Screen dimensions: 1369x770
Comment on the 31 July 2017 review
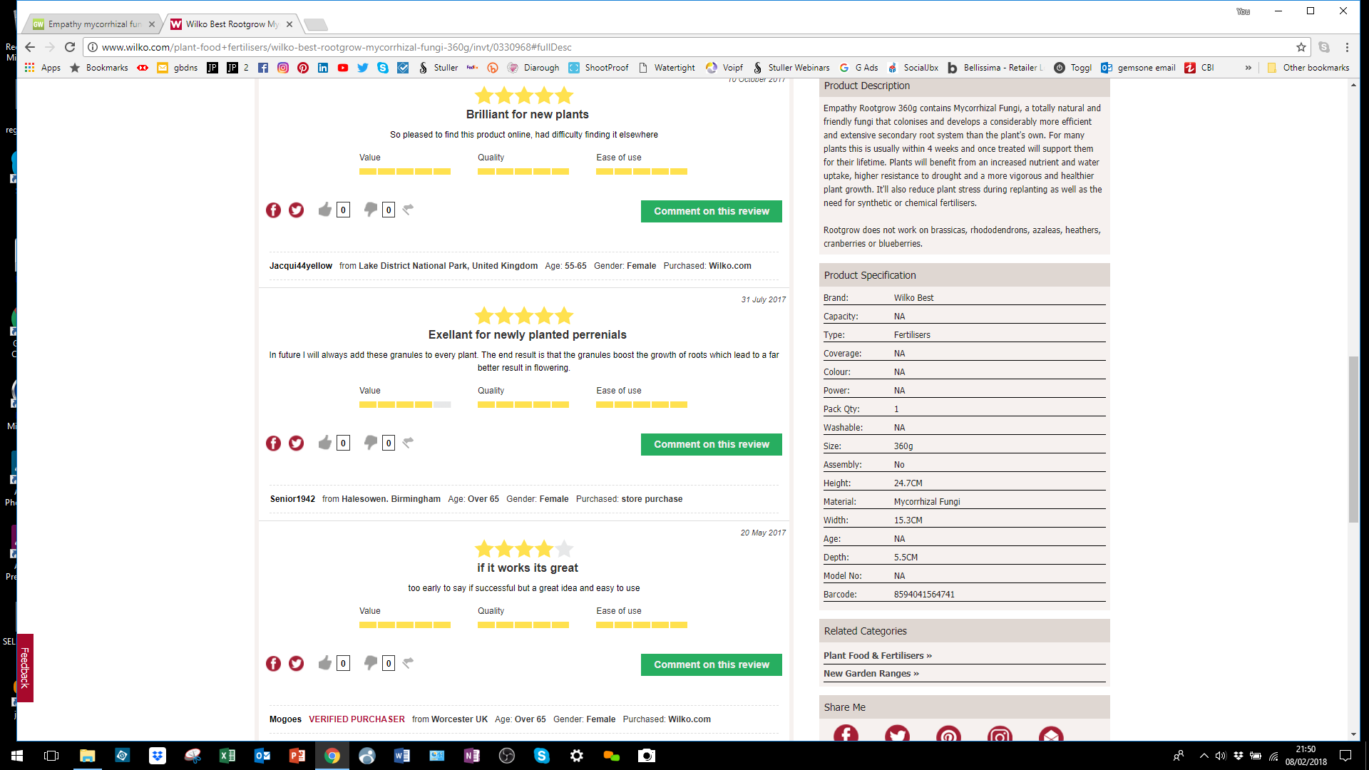point(711,444)
